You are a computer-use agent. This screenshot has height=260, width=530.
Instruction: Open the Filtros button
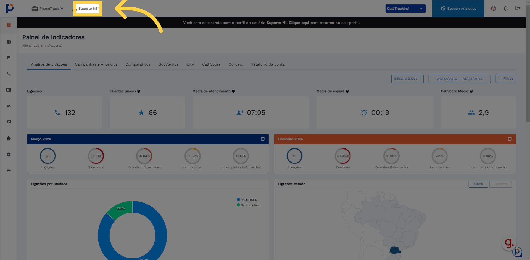click(x=506, y=79)
